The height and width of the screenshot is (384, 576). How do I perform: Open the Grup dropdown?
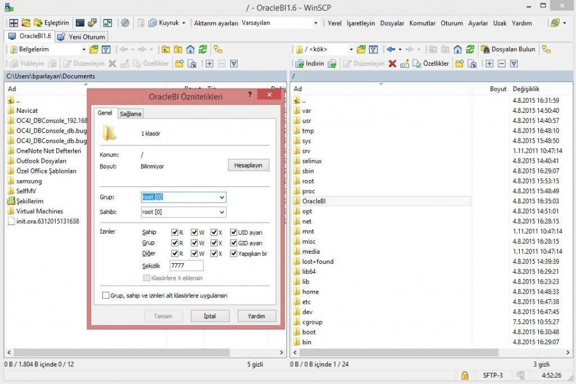222,197
